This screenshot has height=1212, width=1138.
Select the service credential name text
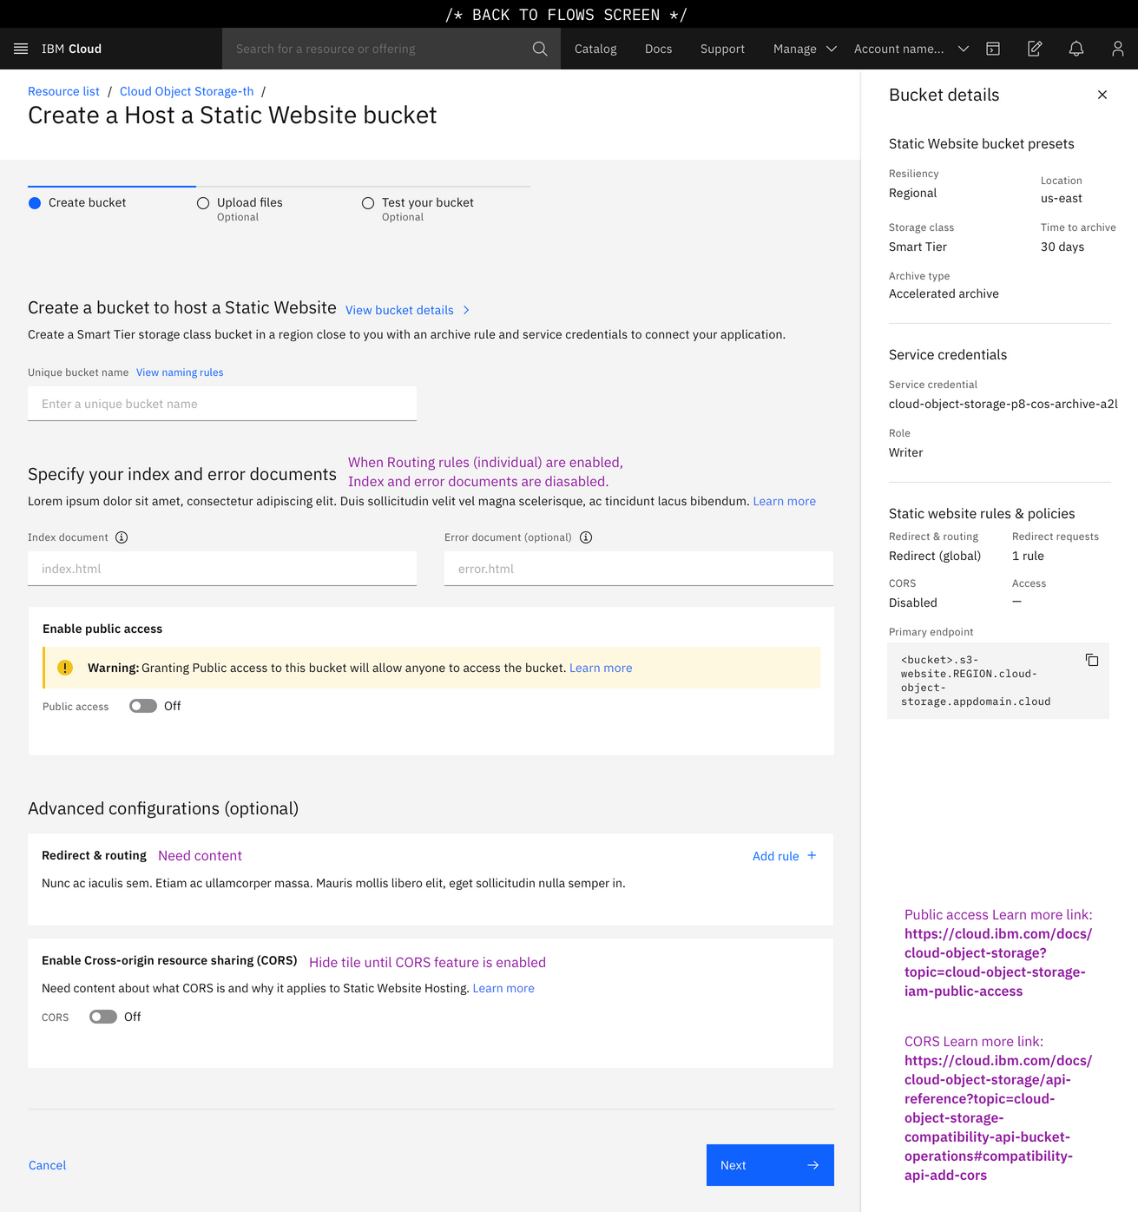pyautogui.click(x=1003, y=404)
